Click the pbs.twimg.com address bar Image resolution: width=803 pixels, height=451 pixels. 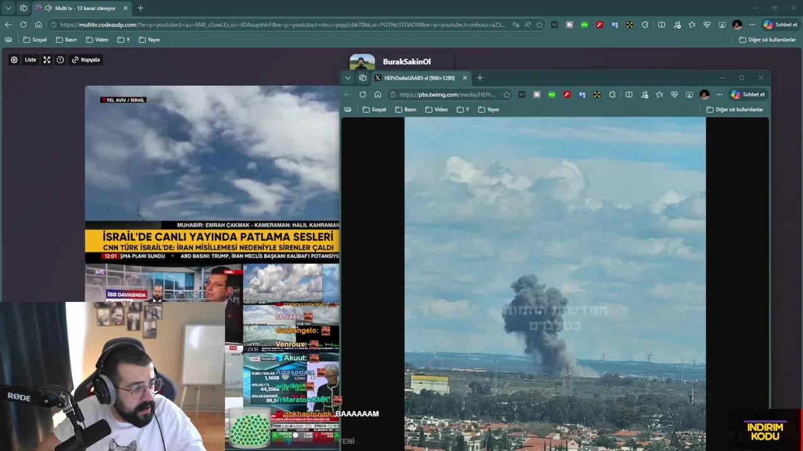coord(450,95)
